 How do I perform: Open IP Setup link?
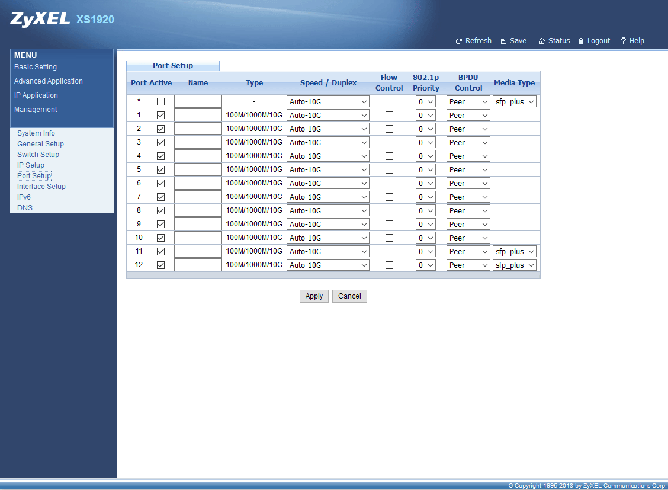click(31, 165)
